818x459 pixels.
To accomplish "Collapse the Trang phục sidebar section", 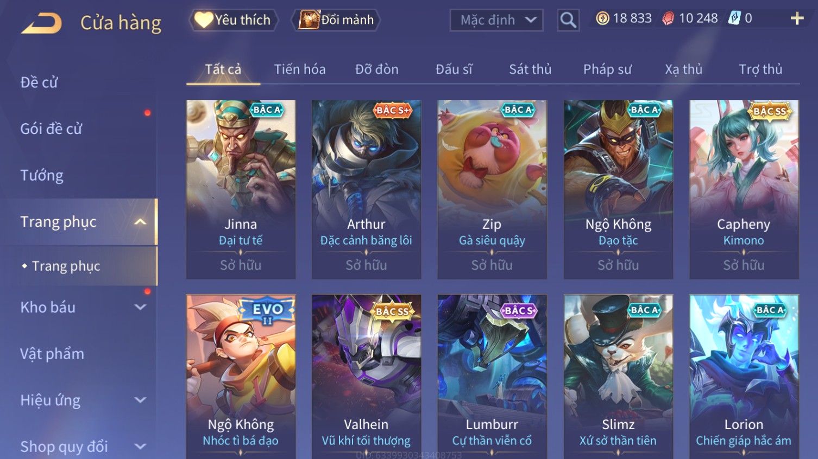I will click(140, 222).
